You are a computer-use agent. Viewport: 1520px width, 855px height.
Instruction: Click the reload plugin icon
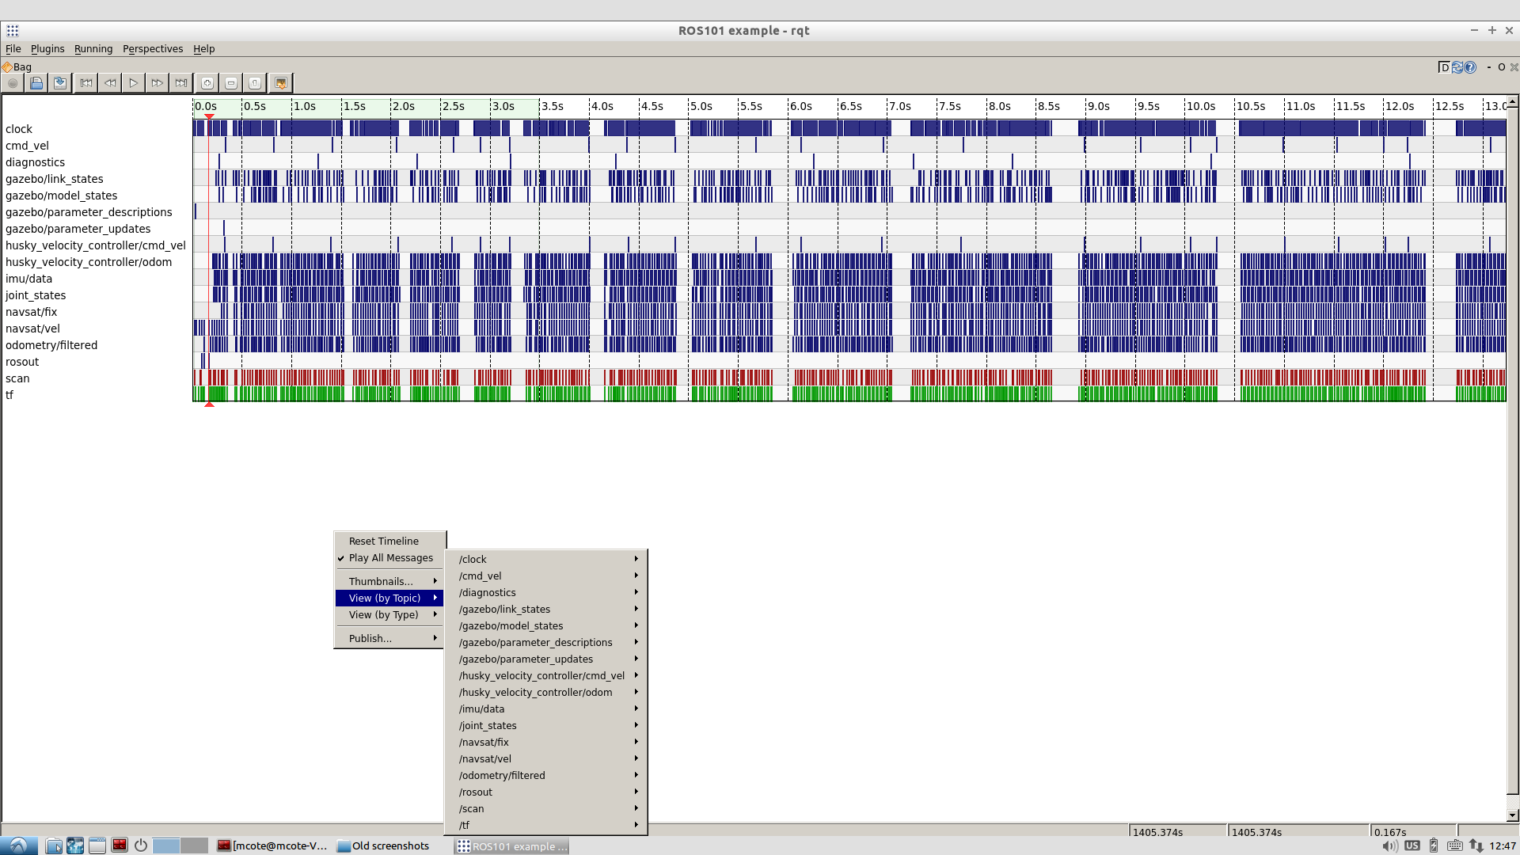1457,67
